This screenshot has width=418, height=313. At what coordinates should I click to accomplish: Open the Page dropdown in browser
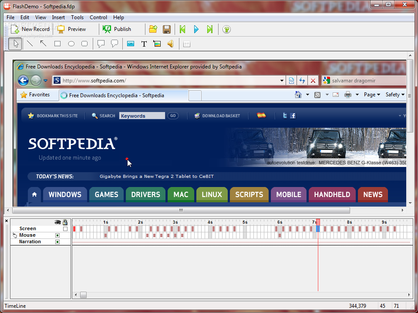point(372,95)
